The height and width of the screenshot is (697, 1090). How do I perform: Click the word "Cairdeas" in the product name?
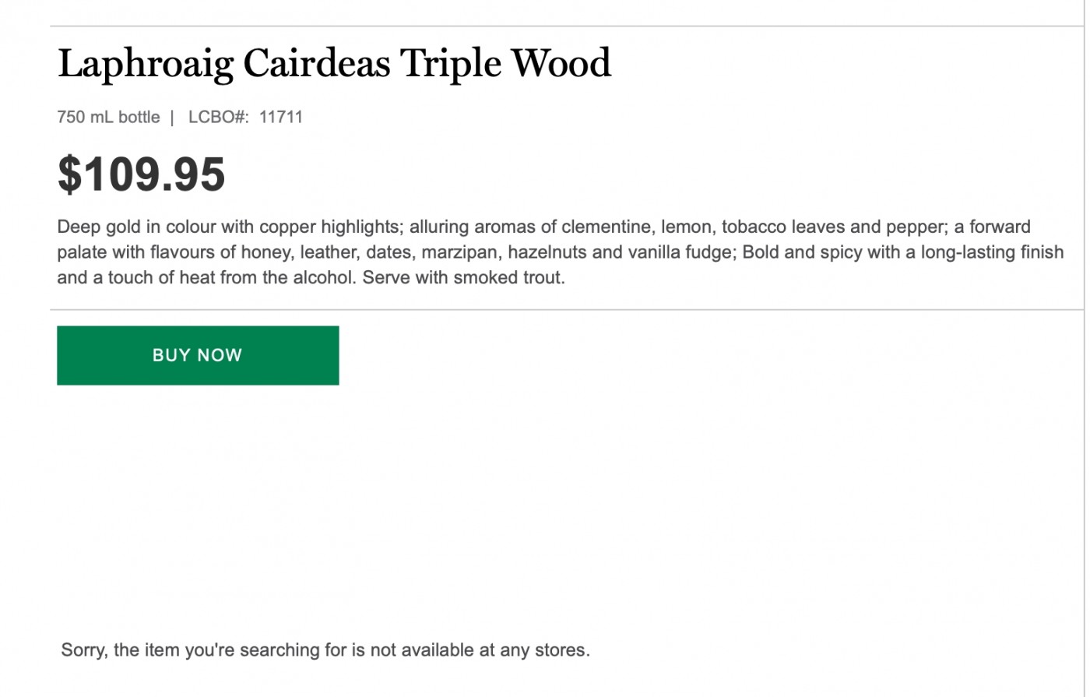pyautogui.click(x=317, y=63)
